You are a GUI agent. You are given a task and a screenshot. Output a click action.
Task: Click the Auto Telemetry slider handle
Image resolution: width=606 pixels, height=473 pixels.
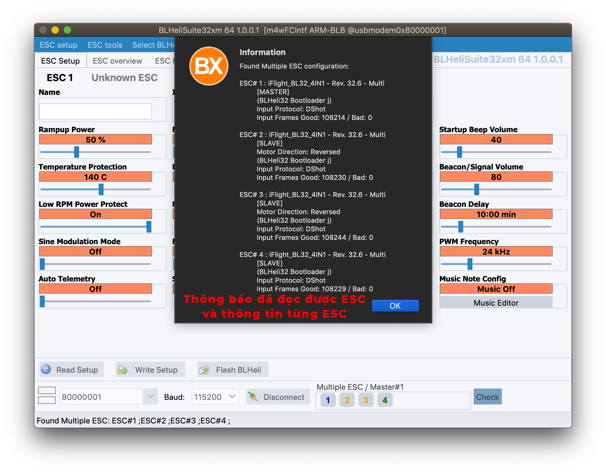point(42,301)
